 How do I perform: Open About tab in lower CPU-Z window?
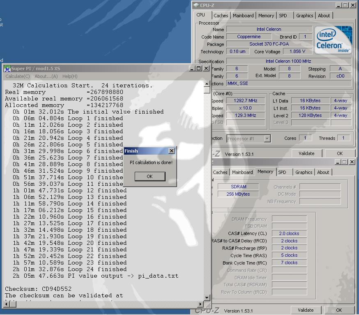[x=323, y=172]
